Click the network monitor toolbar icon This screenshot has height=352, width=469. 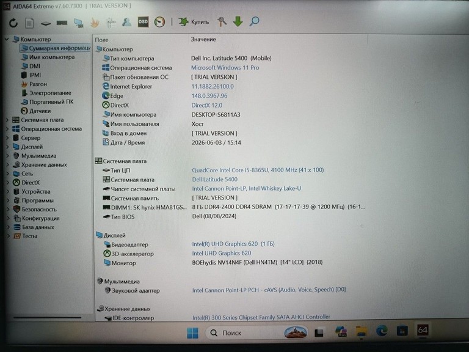point(79,23)
